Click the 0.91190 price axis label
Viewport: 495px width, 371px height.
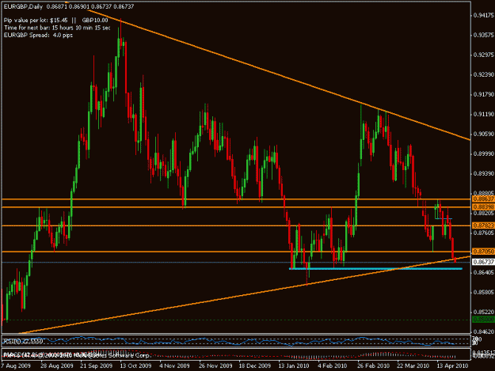click(x=484, y=114)
